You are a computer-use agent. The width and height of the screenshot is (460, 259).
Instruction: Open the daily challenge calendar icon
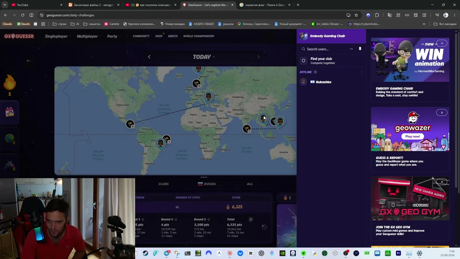click(x=10, y=112)
